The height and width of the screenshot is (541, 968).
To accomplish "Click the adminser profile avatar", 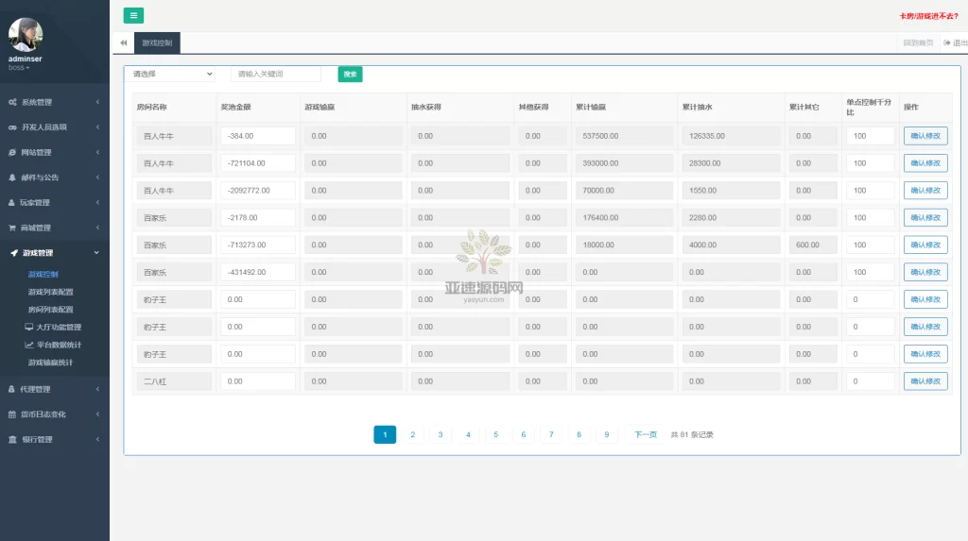I will (26, 35).
